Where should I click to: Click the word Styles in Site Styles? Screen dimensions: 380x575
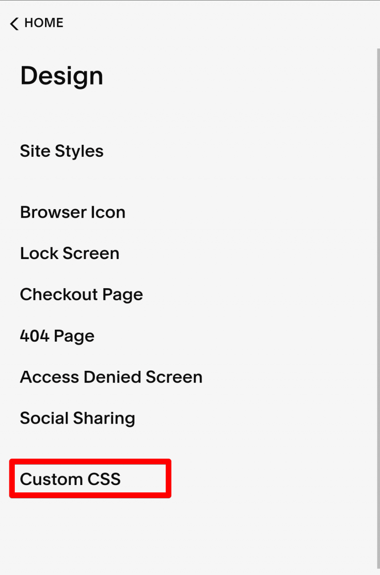[x=83, y=151]
